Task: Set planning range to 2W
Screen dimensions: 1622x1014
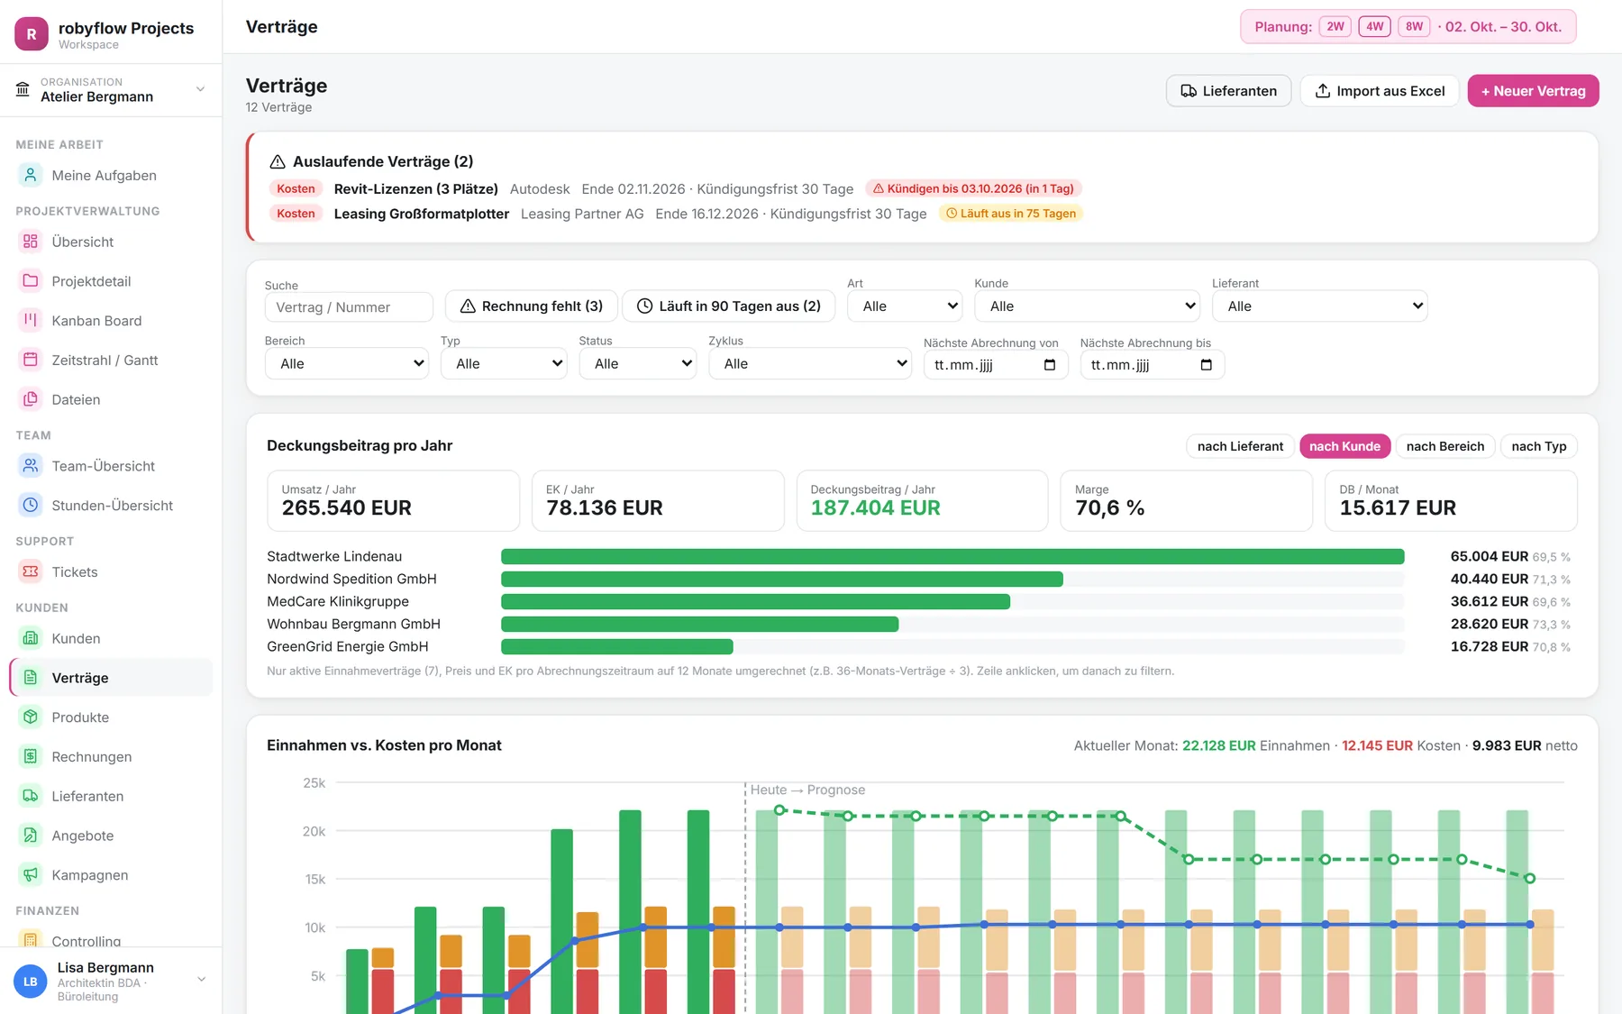Action: pos(1335,26)
